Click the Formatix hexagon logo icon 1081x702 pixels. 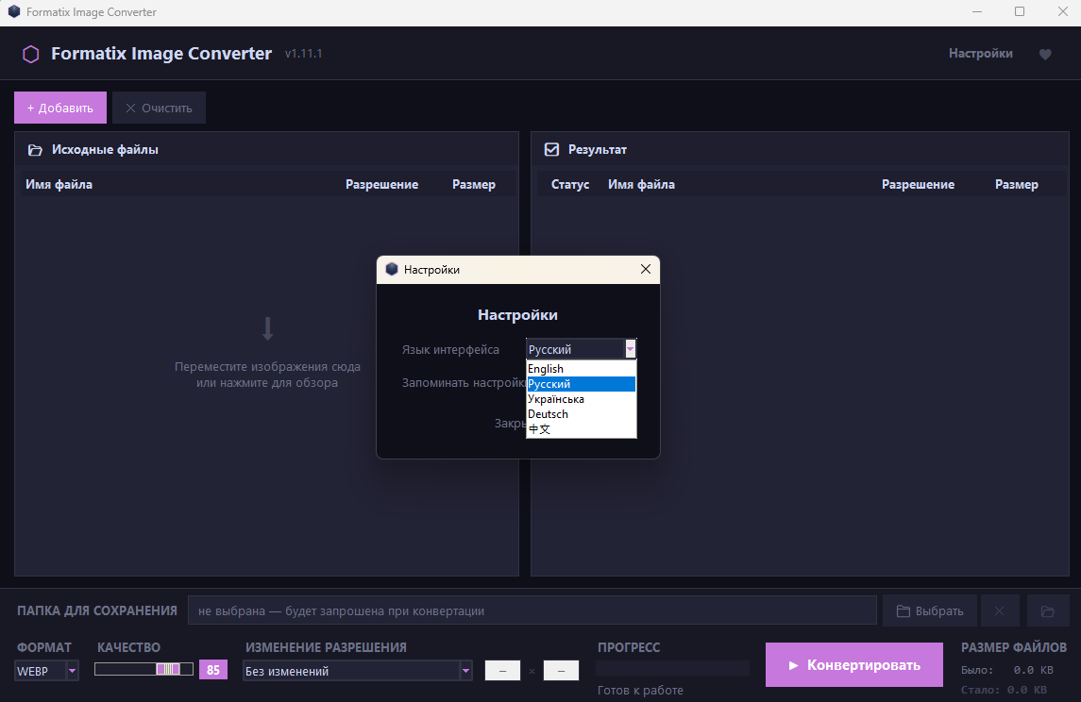point(31,54)
